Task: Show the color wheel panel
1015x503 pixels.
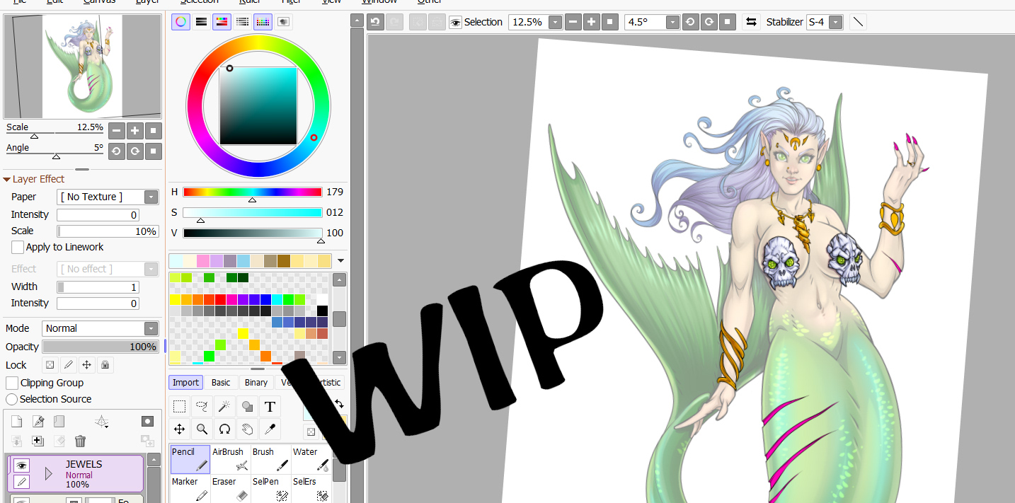Action: (x=181, y=22)
